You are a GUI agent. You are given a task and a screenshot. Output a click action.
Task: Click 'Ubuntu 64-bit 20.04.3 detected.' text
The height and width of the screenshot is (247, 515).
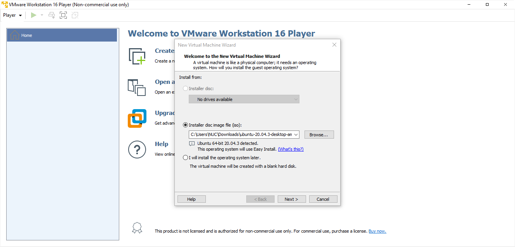click(228, 143)
